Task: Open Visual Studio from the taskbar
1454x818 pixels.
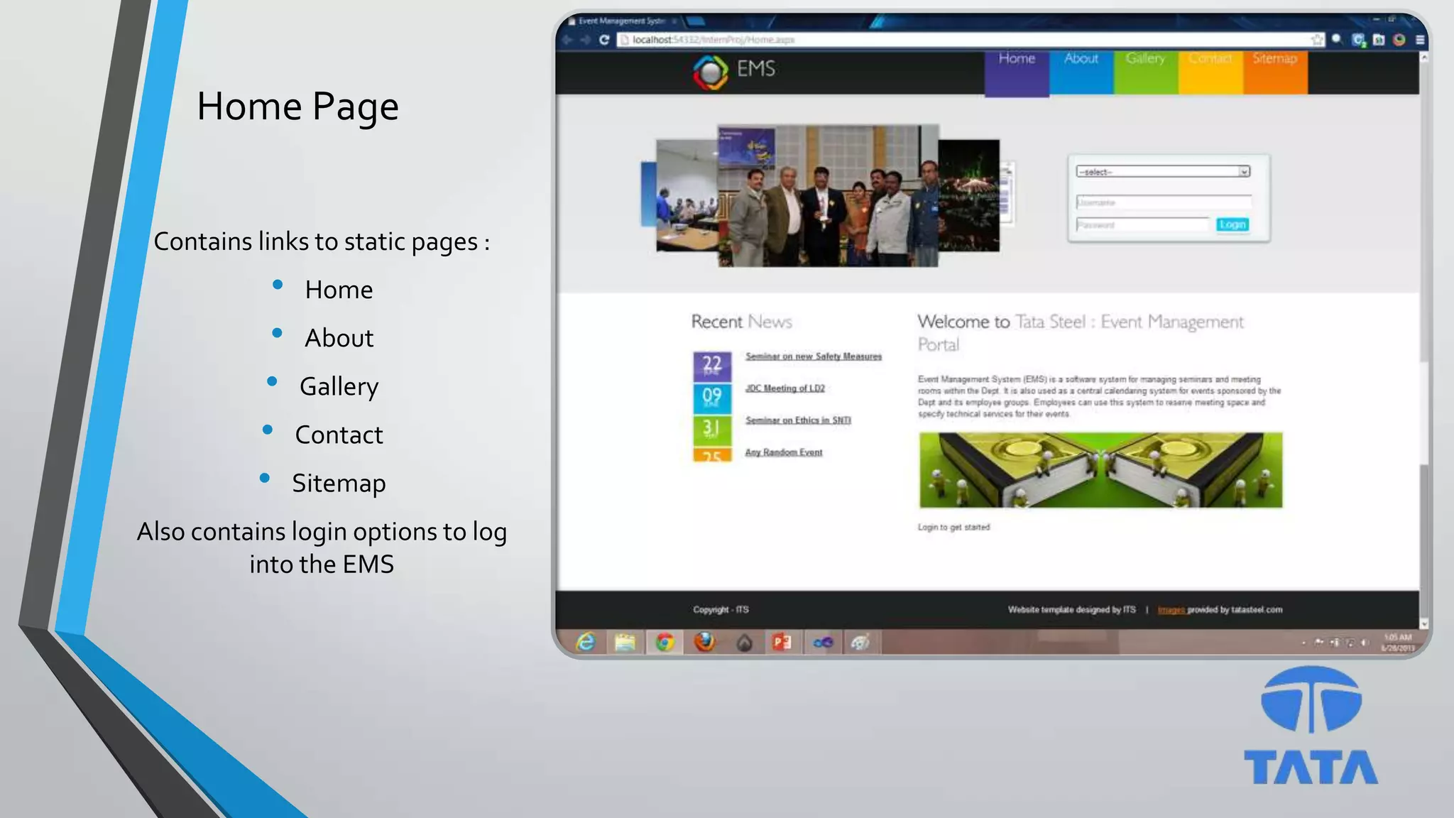Action: click(823, 643)
